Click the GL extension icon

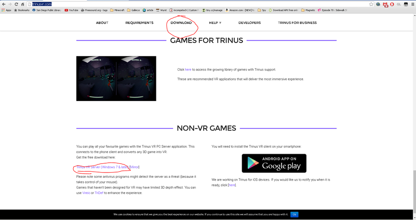coord(399,4)
